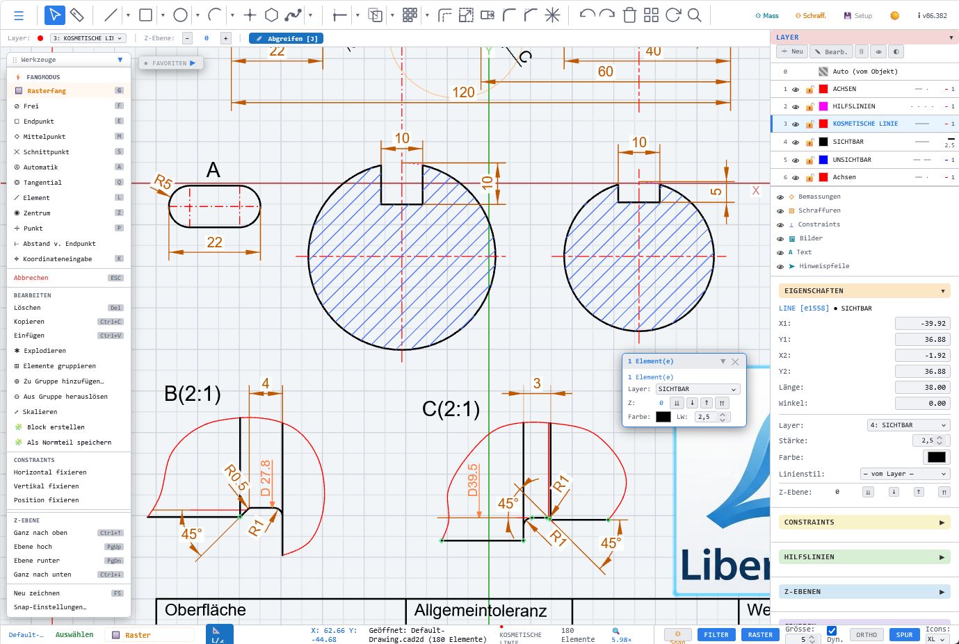The width and height of the screenshot is (959, 644).
Task: Open the Icons size dropdown
Action: pyautogui.click(x=936, y=639)
